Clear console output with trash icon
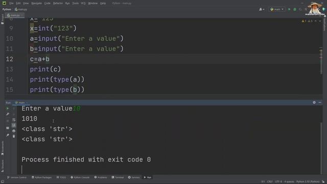327x184 pixels. click(x=14, y=136)
